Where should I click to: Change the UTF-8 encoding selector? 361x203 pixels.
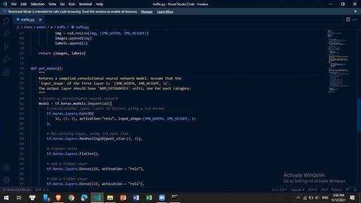coord(312,189)
